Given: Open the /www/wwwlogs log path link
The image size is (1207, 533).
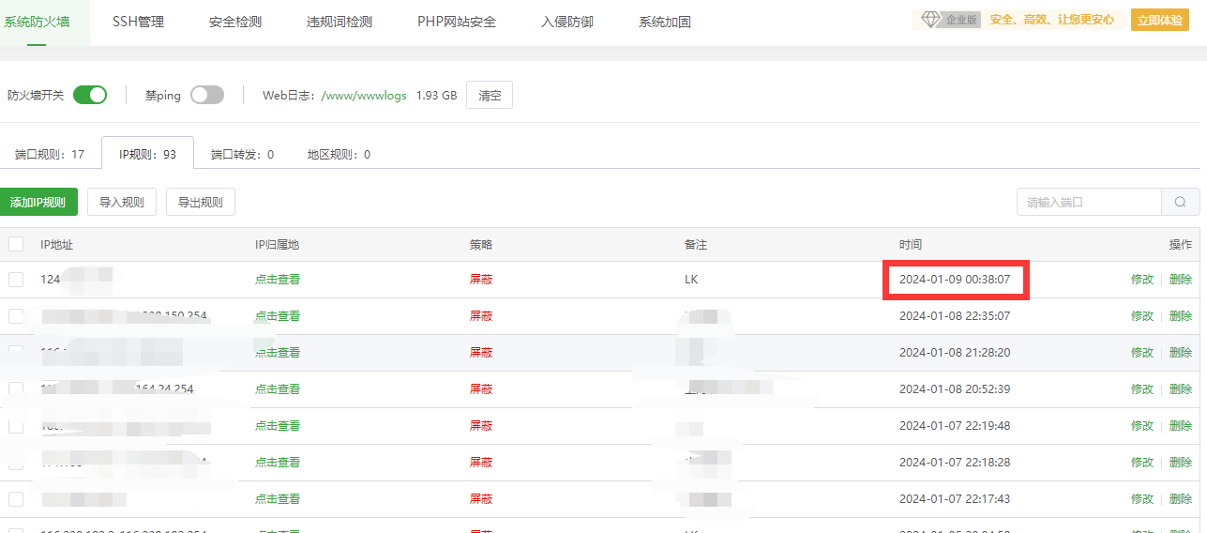Looking at the screenshot, I should click(364, 96).
